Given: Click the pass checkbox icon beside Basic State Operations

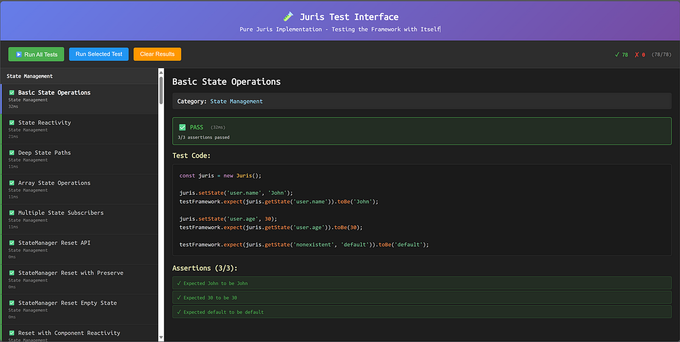Looking at the screenshot, I should click(x=11, y=92).
